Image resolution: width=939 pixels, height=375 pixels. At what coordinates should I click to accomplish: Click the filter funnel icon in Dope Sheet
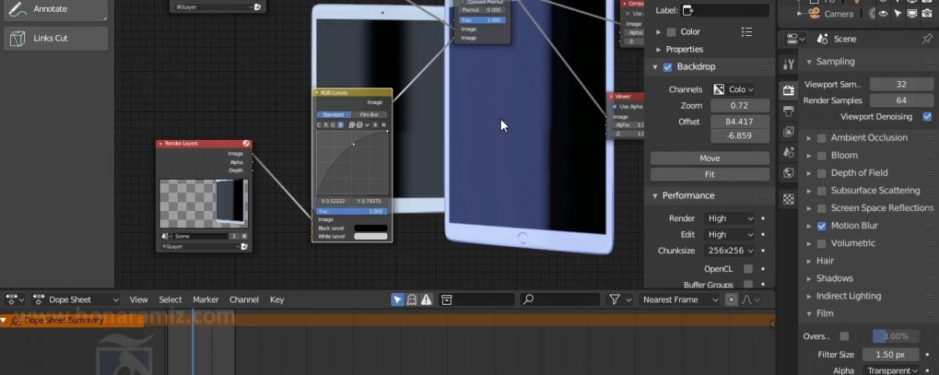point(614,299)
